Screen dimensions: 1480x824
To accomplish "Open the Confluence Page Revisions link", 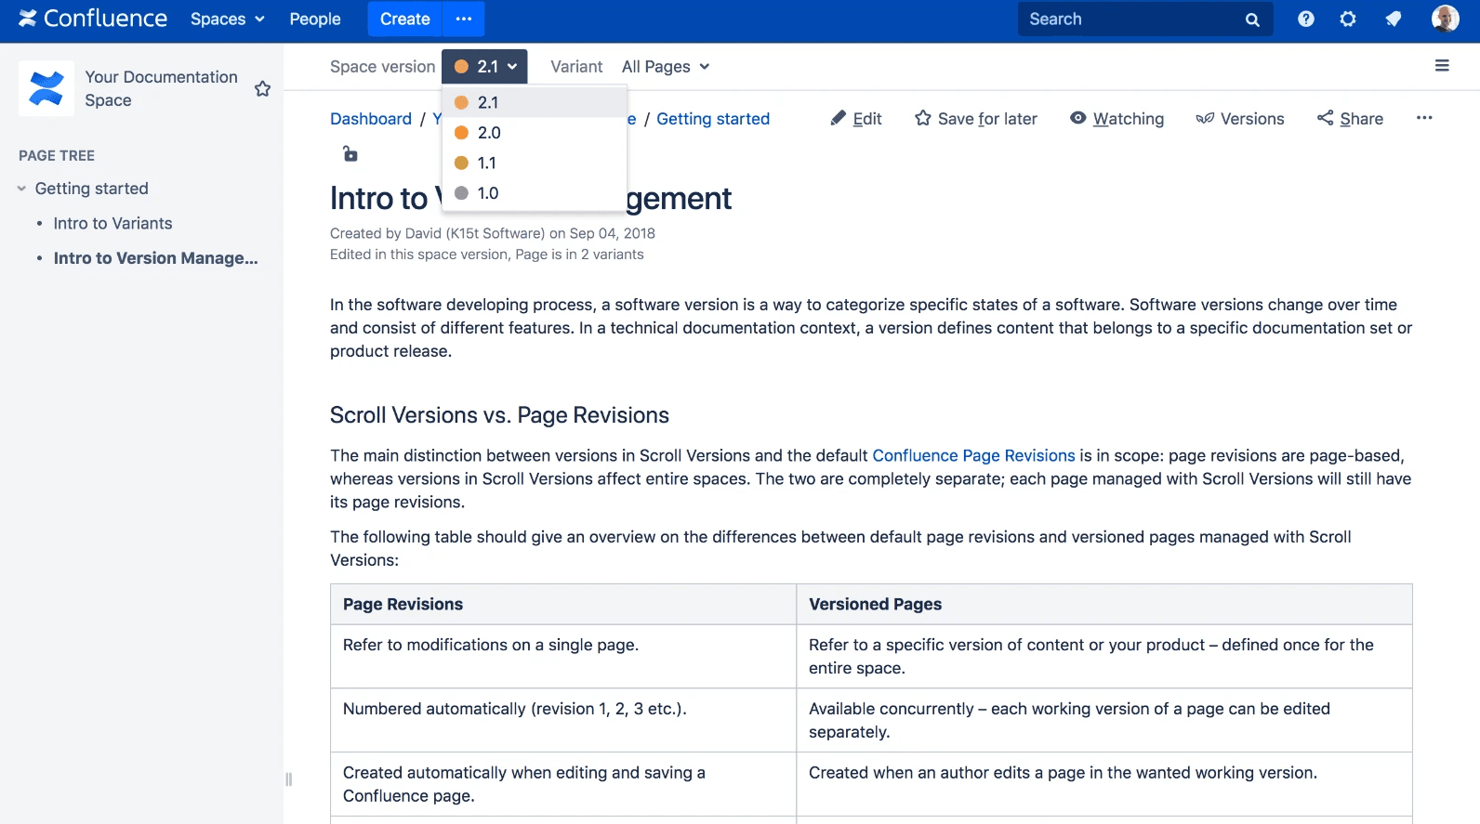I will 973,455.
